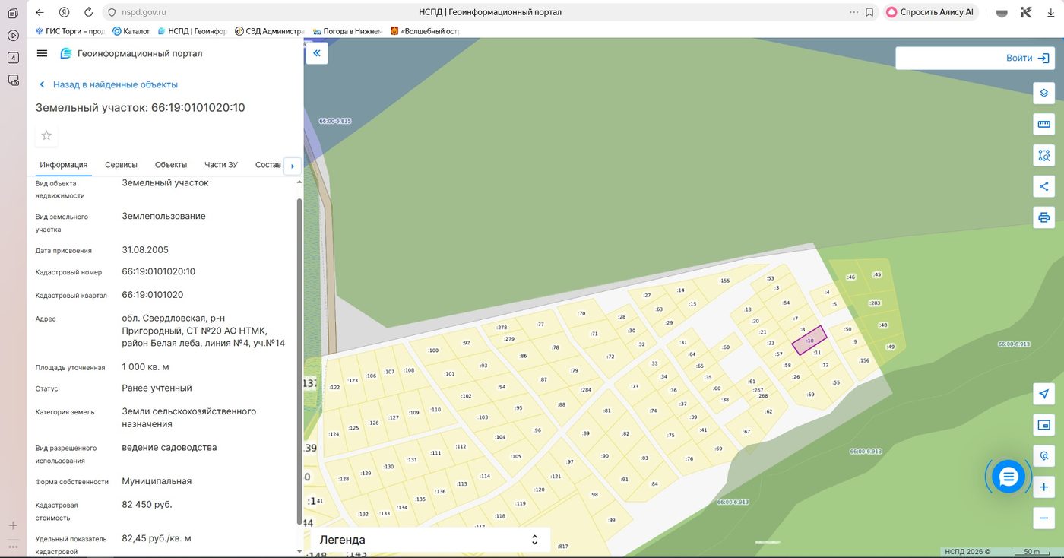Image resolution: width=1064 pixels, height=558 pixels.
Task: Open the Погода в Нижнем bookmark
Action: [347, 31]
